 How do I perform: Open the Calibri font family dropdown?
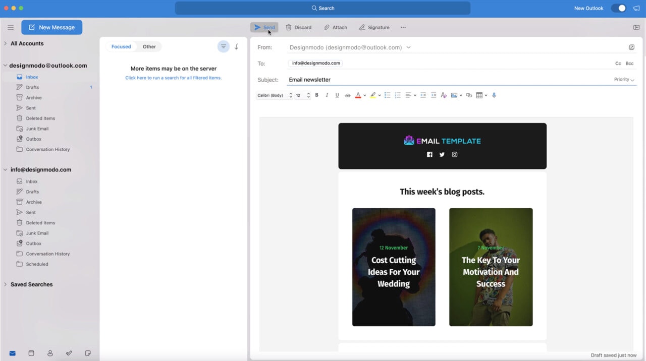tap(274, 95)
